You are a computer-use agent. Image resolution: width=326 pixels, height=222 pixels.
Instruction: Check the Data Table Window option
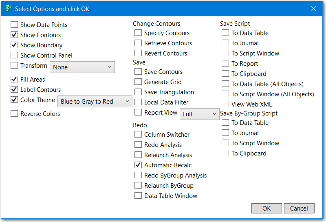click(x=138, y=196)
